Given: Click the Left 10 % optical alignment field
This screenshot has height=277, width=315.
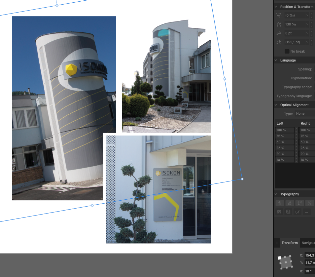Looking at the screenshot, I should tap(285, 160).
